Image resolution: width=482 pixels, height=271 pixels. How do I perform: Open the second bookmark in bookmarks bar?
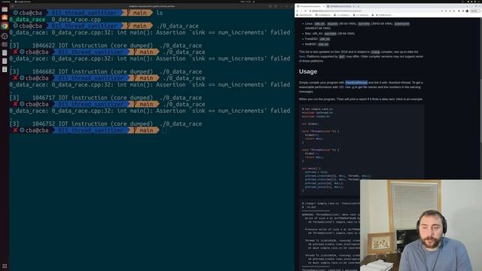324,15
